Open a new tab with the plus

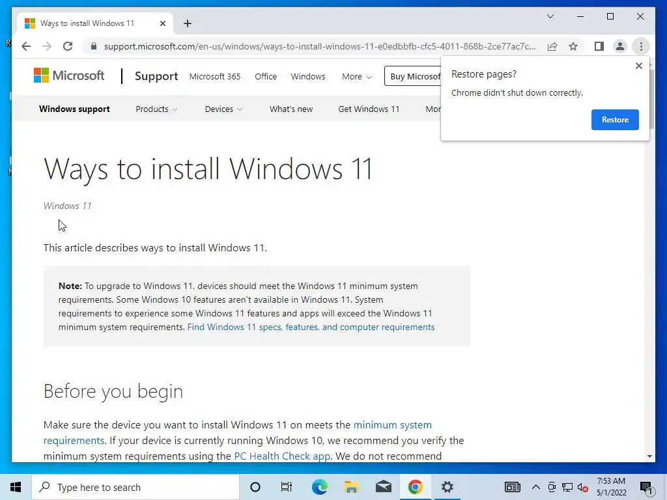tap(188, 23)
